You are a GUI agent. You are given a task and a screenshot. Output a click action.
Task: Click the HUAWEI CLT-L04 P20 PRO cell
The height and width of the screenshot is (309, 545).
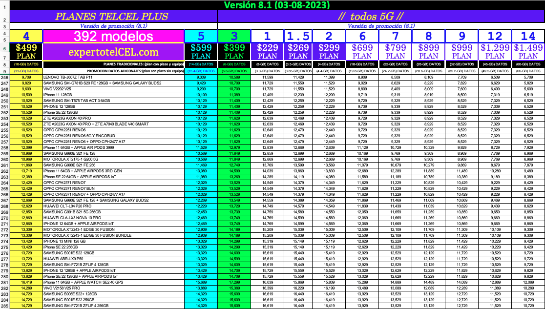(x=113, y=206)
